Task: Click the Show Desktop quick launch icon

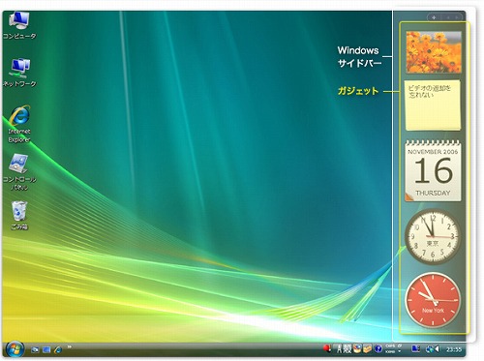Action: coord(35,349)
